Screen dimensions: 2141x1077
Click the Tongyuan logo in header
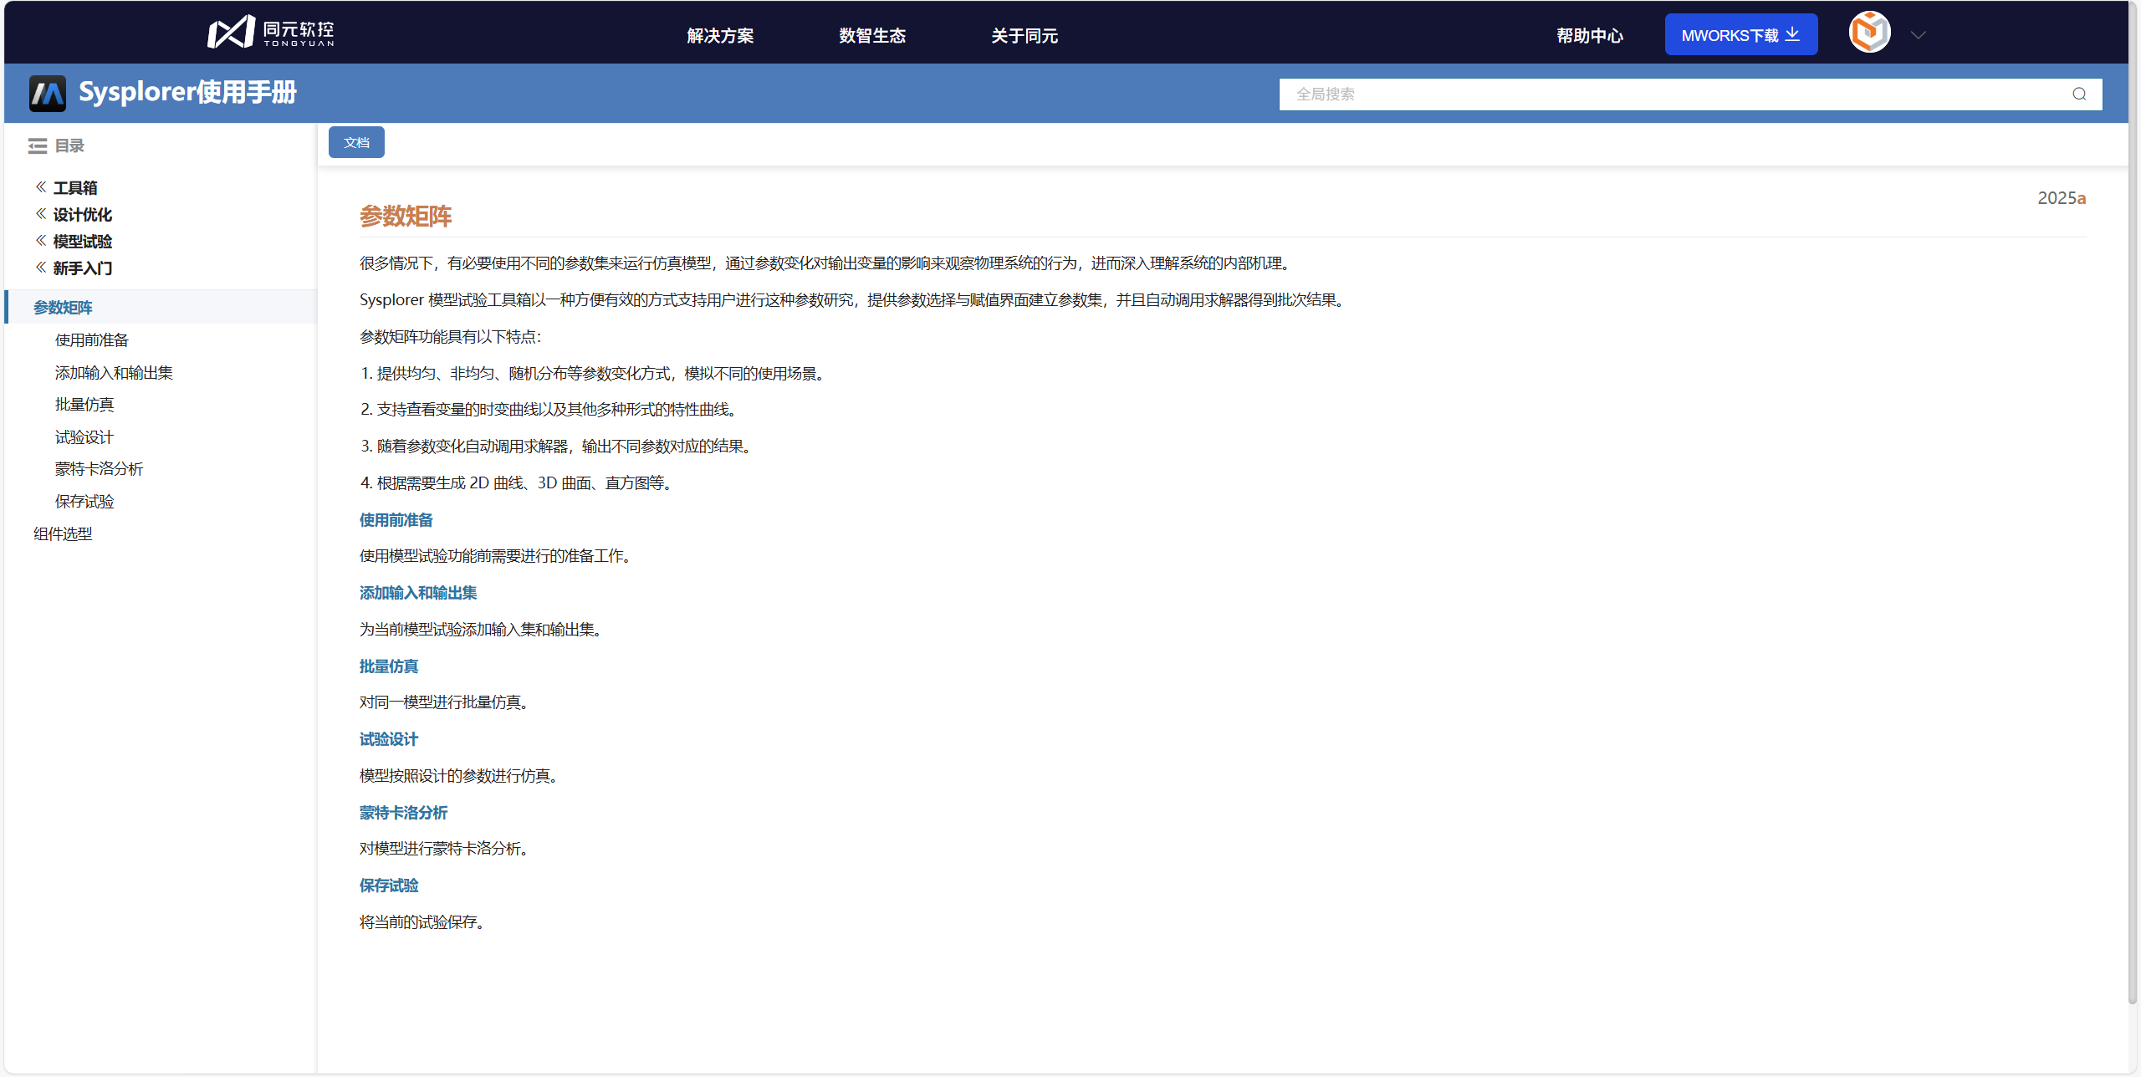271,33
